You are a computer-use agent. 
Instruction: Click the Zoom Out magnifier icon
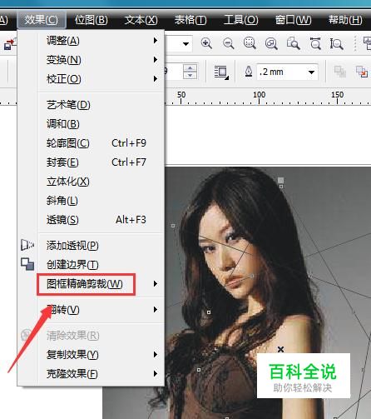pos(229,43)
